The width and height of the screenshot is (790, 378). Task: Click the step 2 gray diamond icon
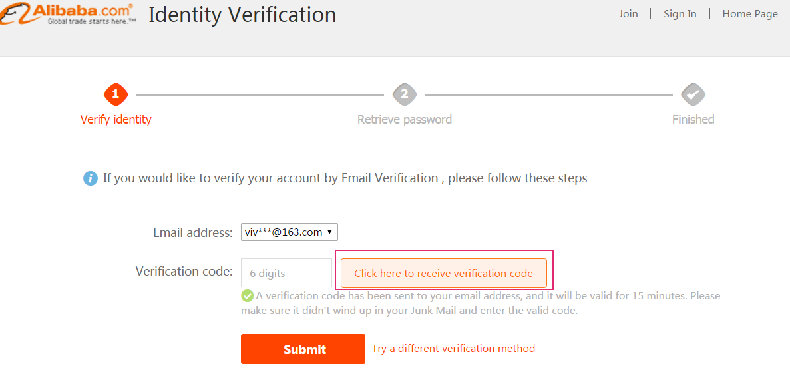405,94
